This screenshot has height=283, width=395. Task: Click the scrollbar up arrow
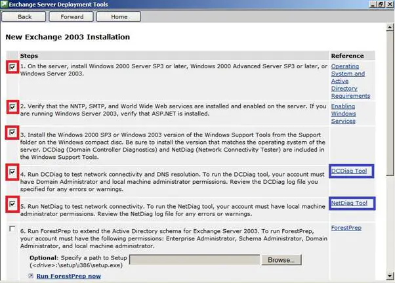coord(390,27)
